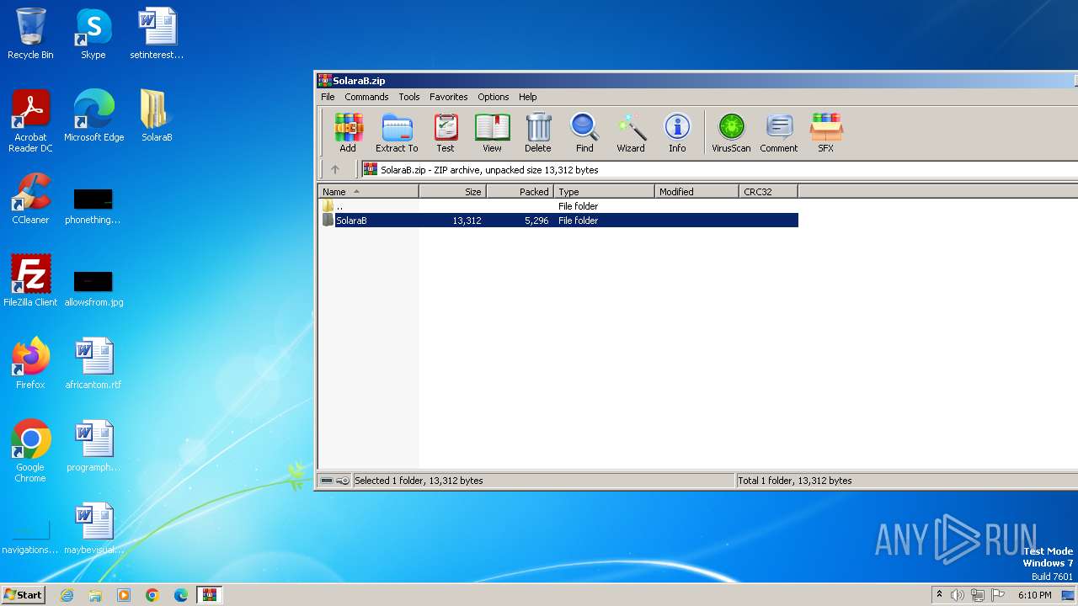Select the phonething file on desktop

[x=93, y=205]
